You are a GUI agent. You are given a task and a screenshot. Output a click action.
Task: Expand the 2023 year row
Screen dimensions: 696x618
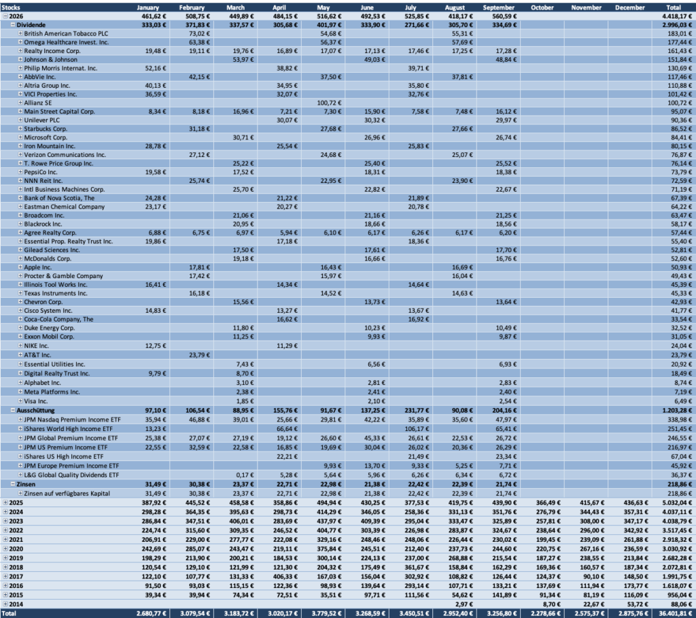pyautogui.click(x=5, y=521)
